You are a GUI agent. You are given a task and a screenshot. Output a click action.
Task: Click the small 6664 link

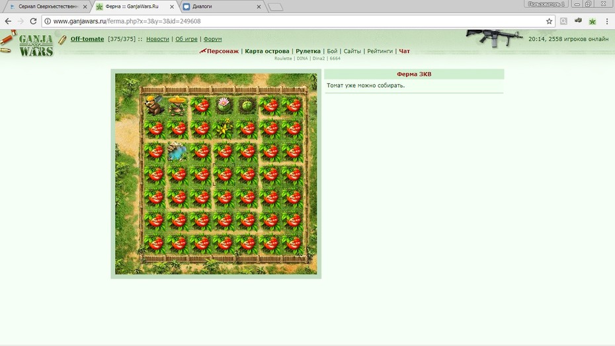coord(335,58)
